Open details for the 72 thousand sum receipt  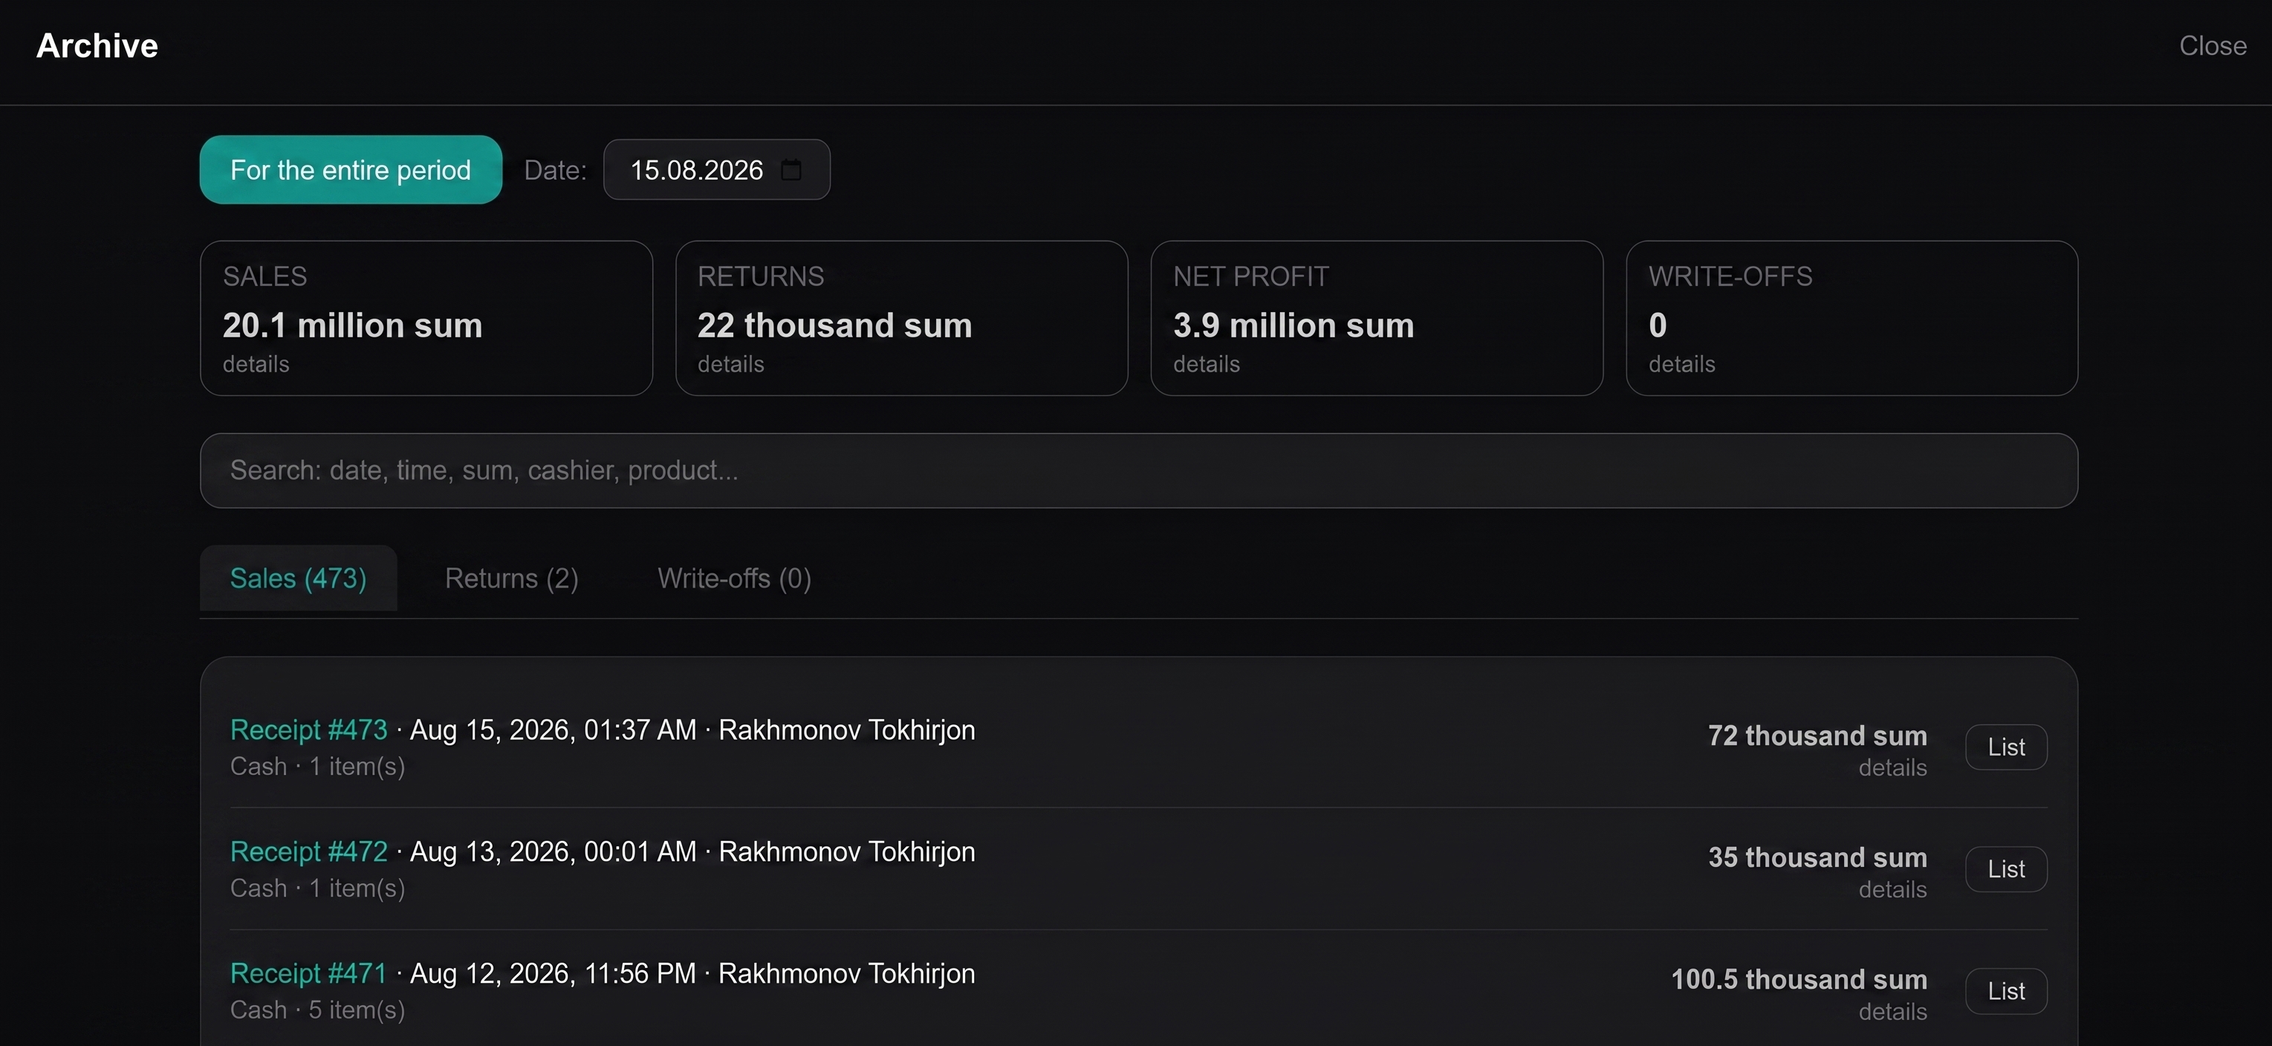[1893, 768]
